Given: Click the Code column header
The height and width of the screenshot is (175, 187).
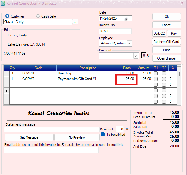Looking at the screenshot, I should pos(38,68).
